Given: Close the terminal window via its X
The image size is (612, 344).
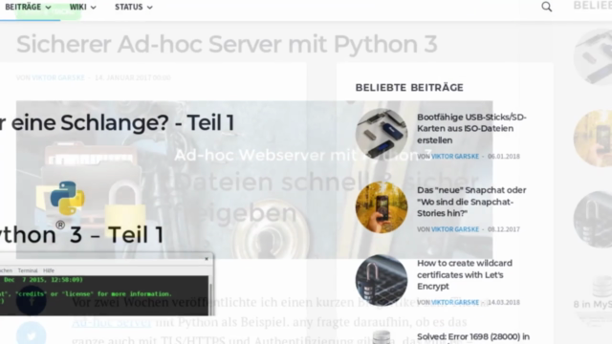Looking at the screenshot, I should point(207,259).
